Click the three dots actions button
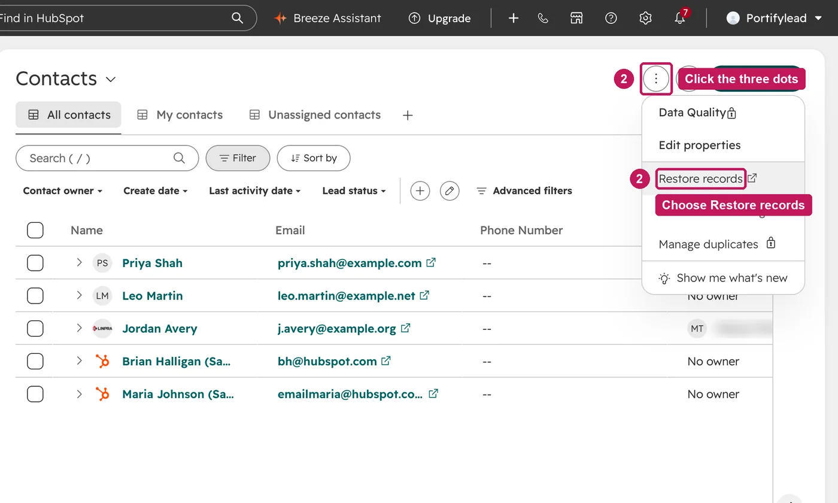Viewport: 838px width, 503px height. tap(656, 78)
